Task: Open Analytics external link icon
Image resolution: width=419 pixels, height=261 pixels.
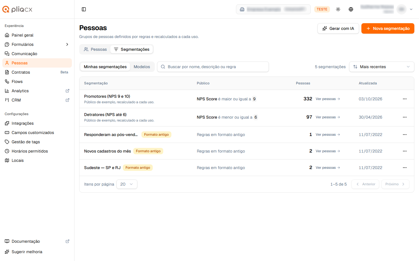Action: (68, 91)
